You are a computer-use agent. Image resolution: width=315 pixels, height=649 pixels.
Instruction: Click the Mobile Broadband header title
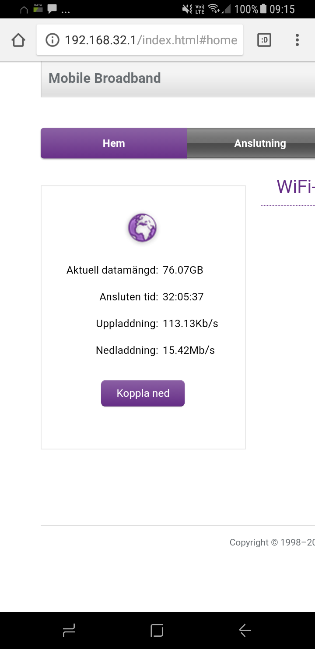(105, 78)
